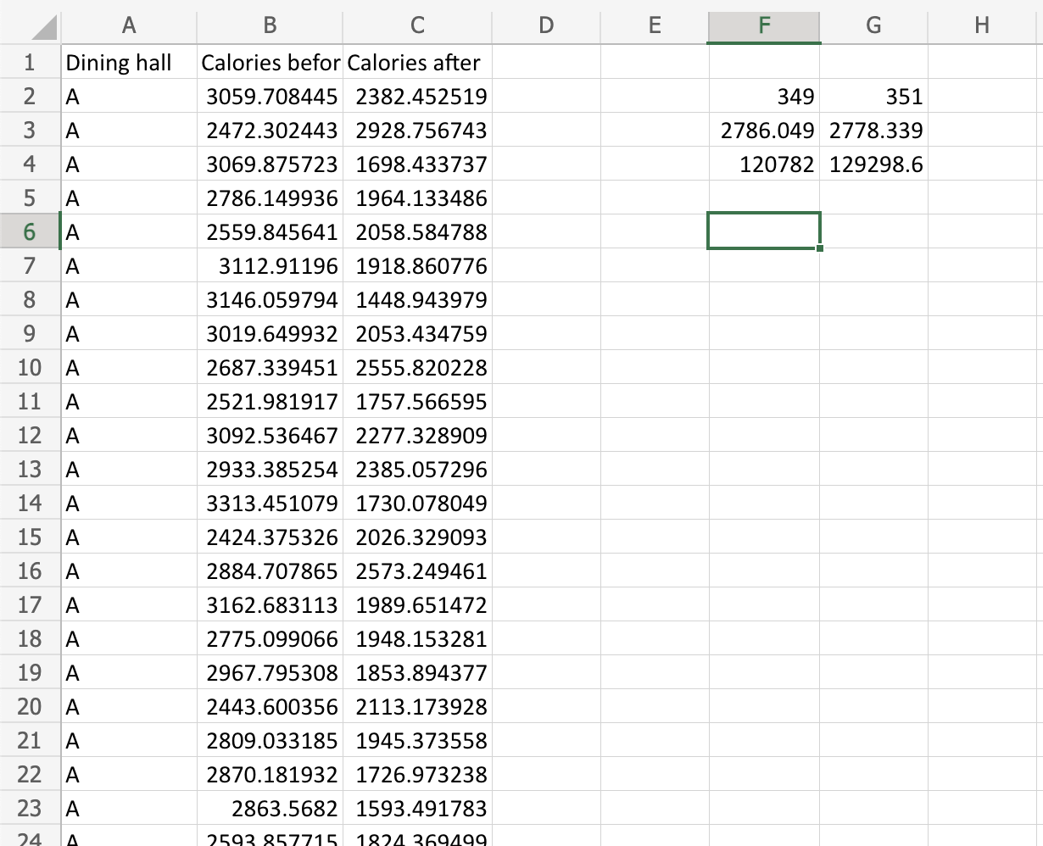Select the cell with value 1593.491783
1043x846 pixels.
[416, 808]
